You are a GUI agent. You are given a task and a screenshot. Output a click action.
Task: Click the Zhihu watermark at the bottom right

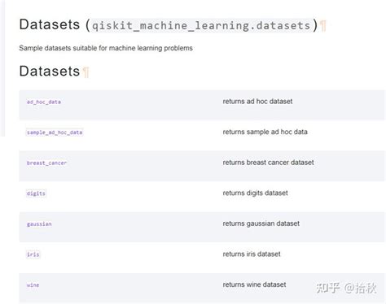[346, 288]
